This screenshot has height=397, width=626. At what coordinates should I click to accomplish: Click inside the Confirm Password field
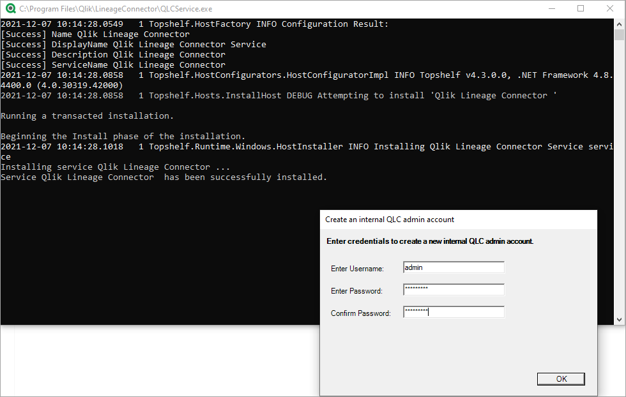click(x=454, y=311)
